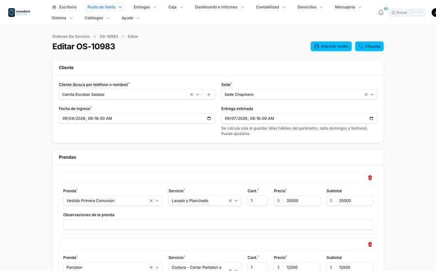Open Costura - Cortar Pantalon servicio dropdown

pyautogui.click(x=236, y=270)
